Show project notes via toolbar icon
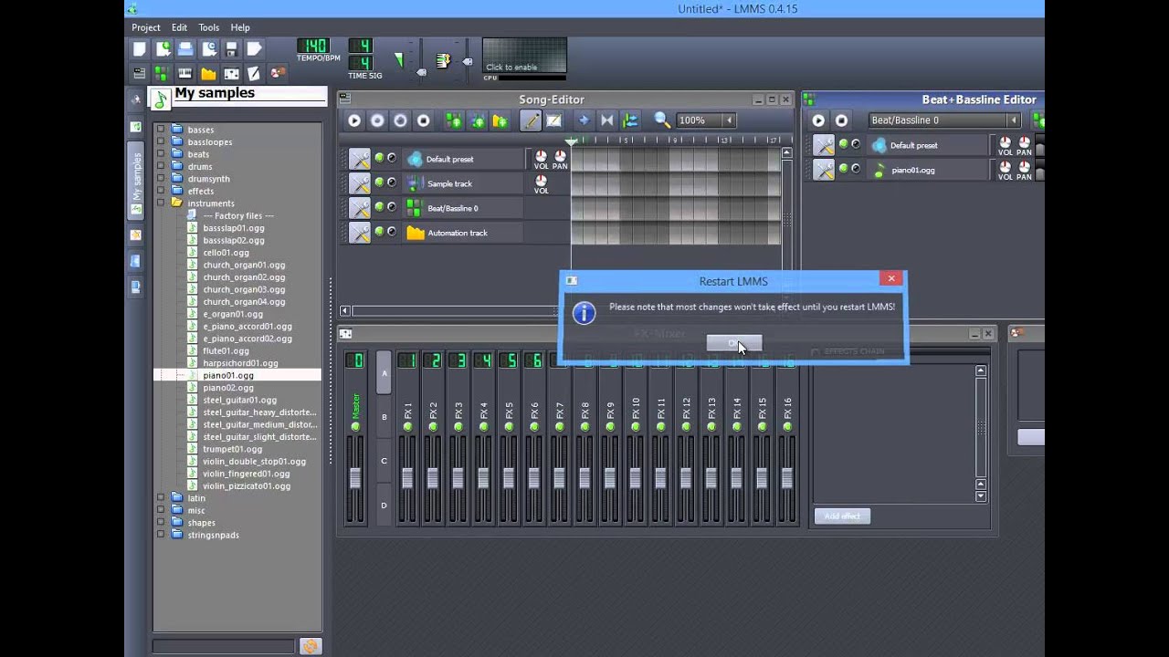Screen dimensions: 1169x657 pos(254,73)
